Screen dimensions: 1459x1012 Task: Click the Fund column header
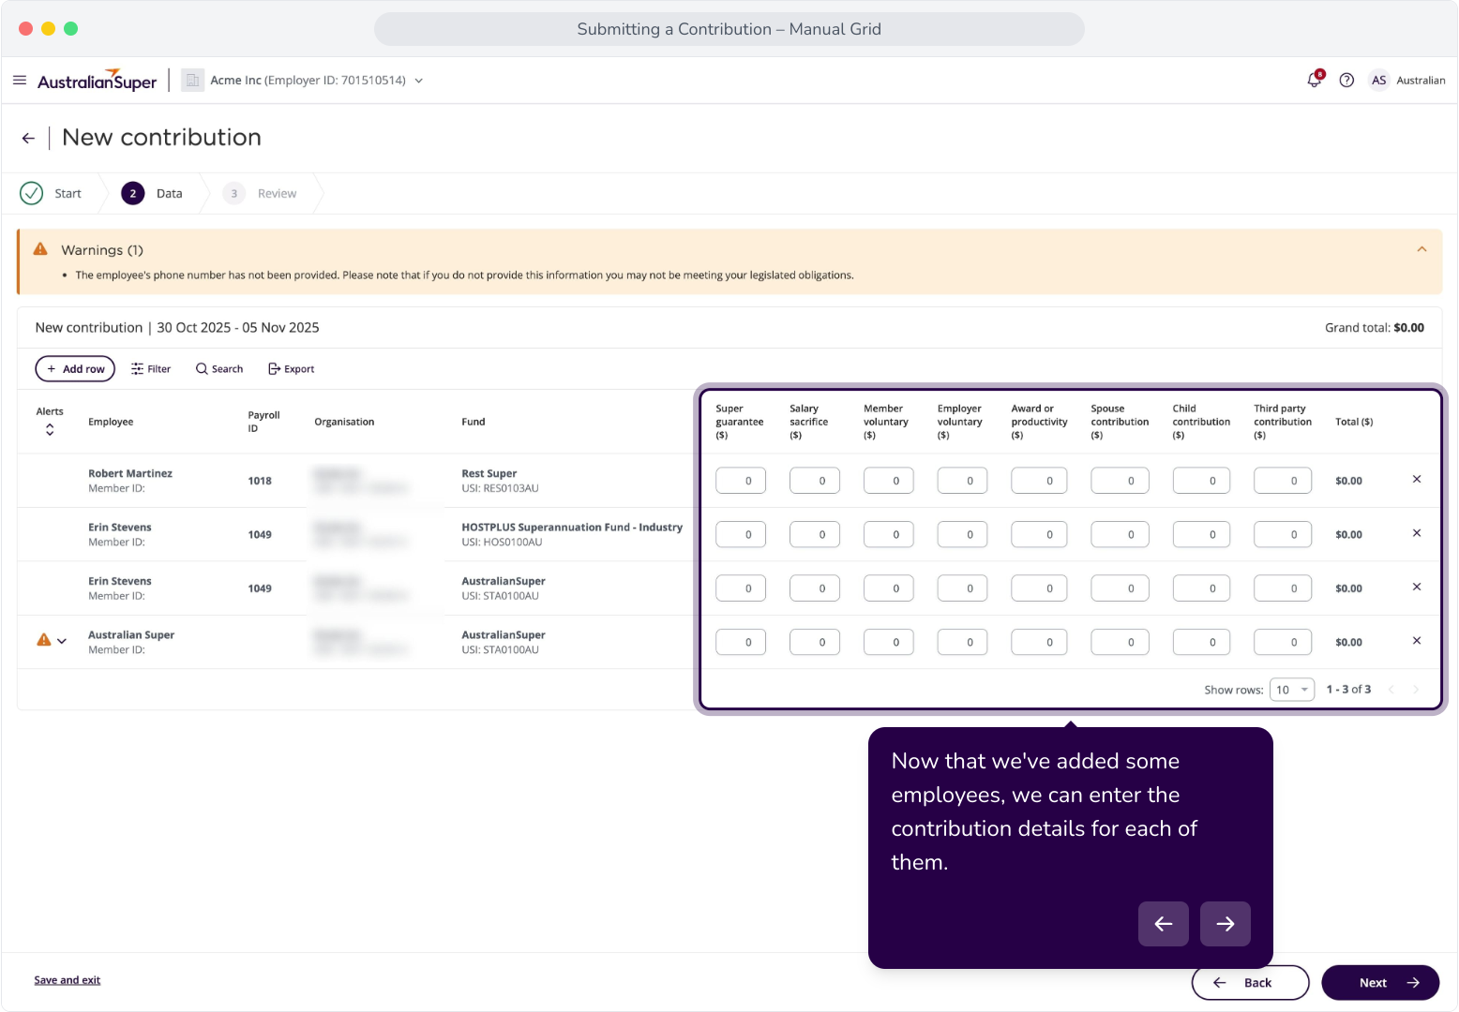[x=474, y=422]
